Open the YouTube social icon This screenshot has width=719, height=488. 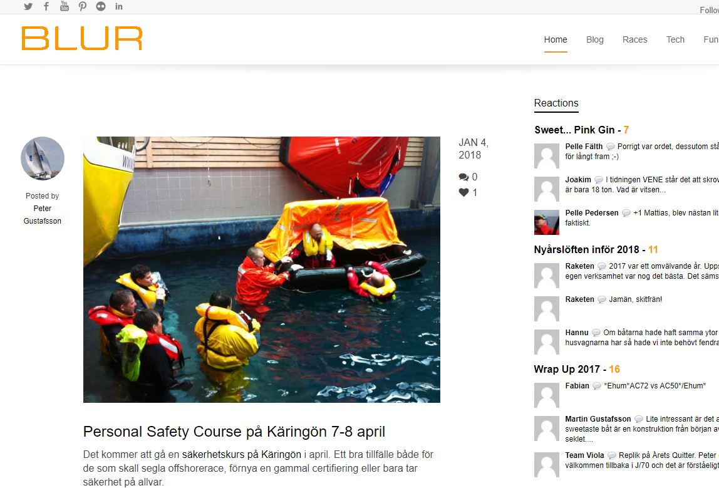(x=64, y=6)
